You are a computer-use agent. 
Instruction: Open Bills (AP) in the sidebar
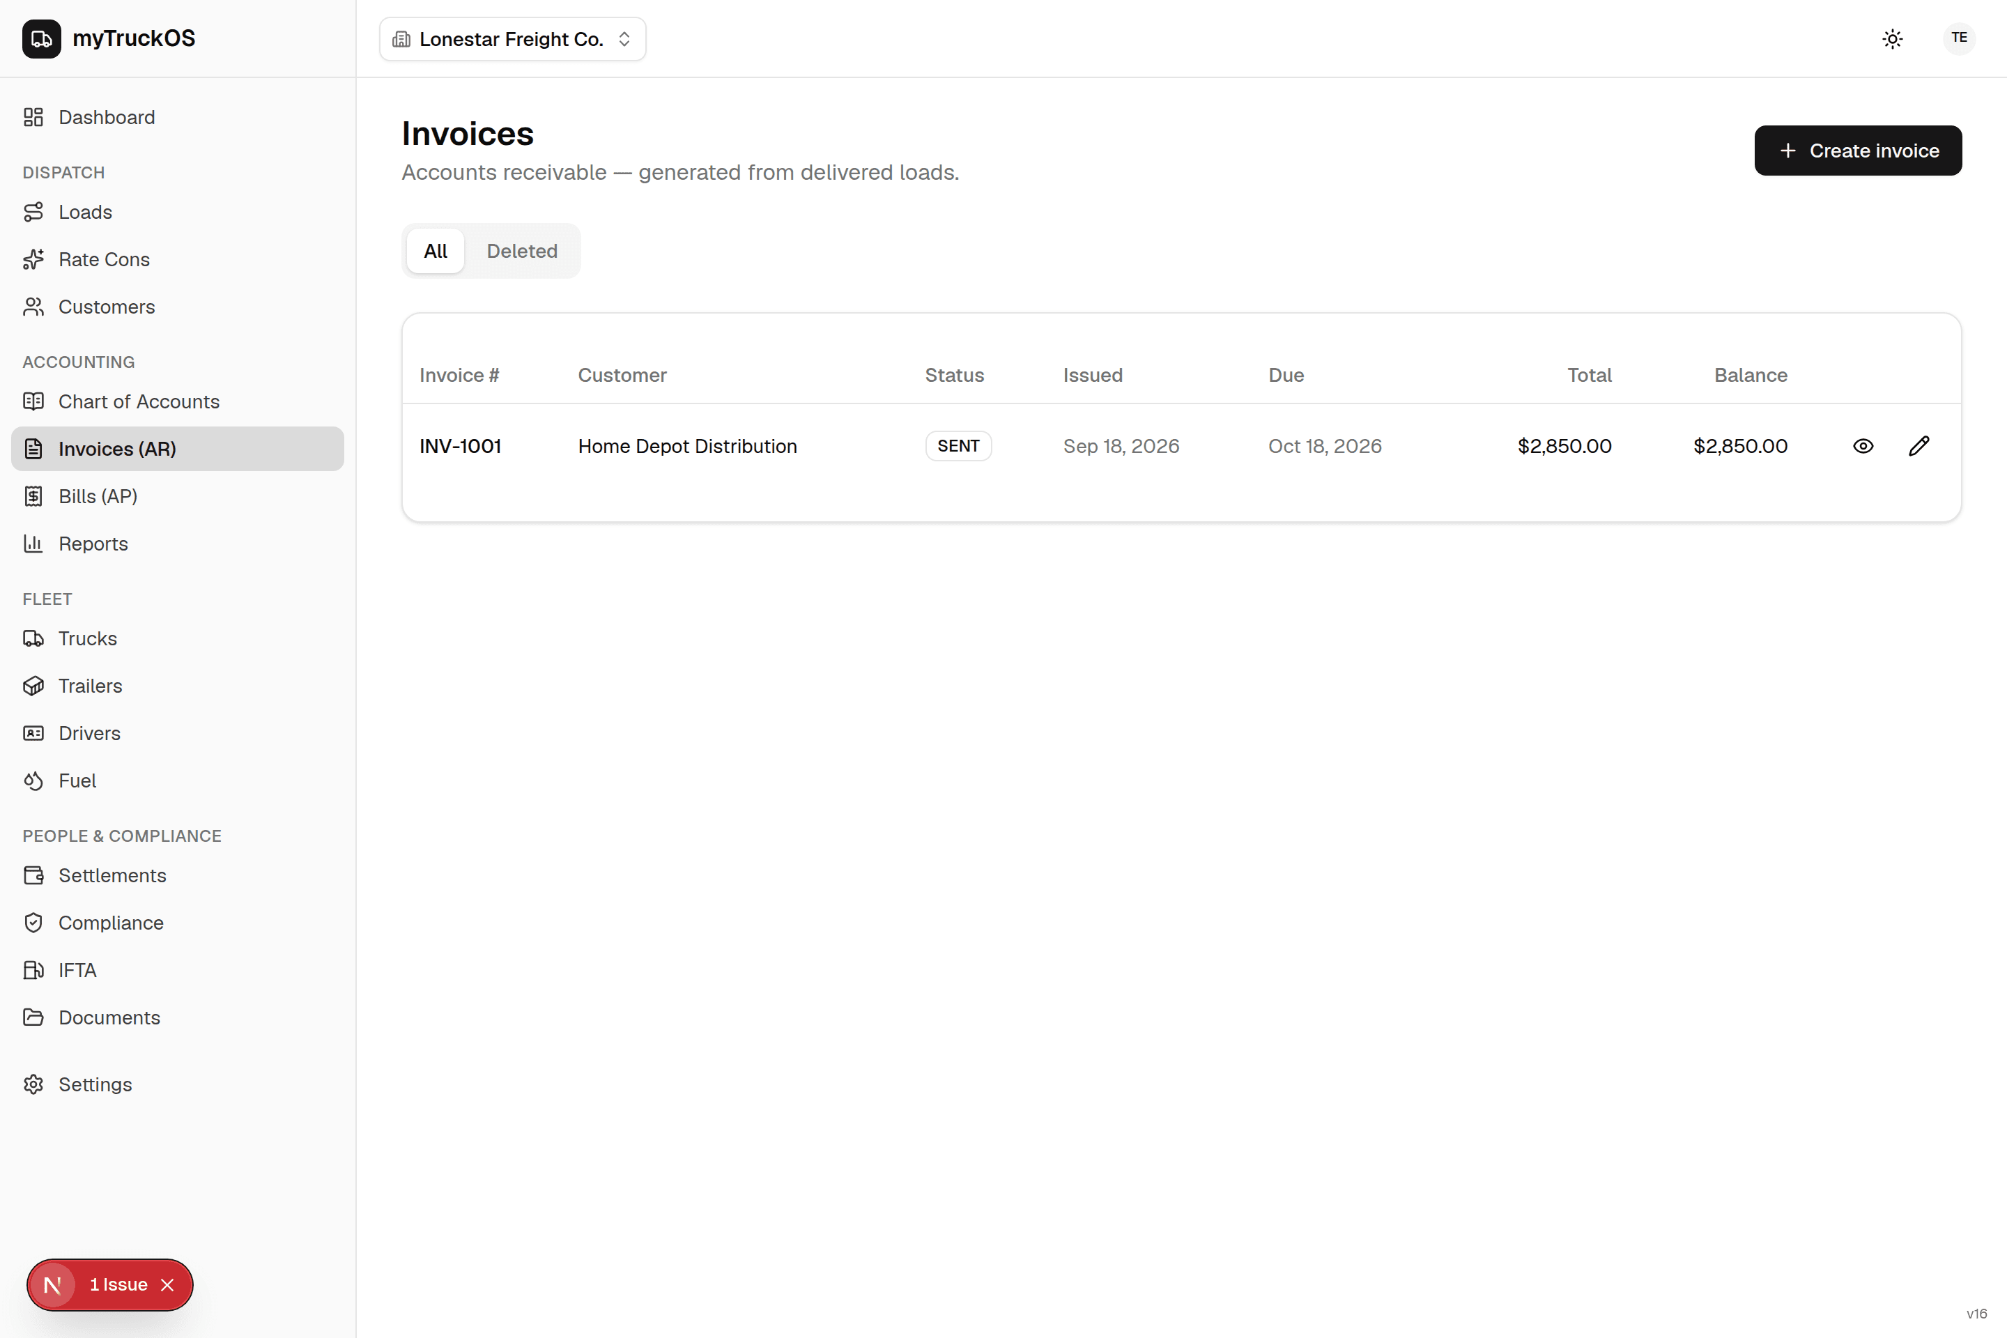178,495
